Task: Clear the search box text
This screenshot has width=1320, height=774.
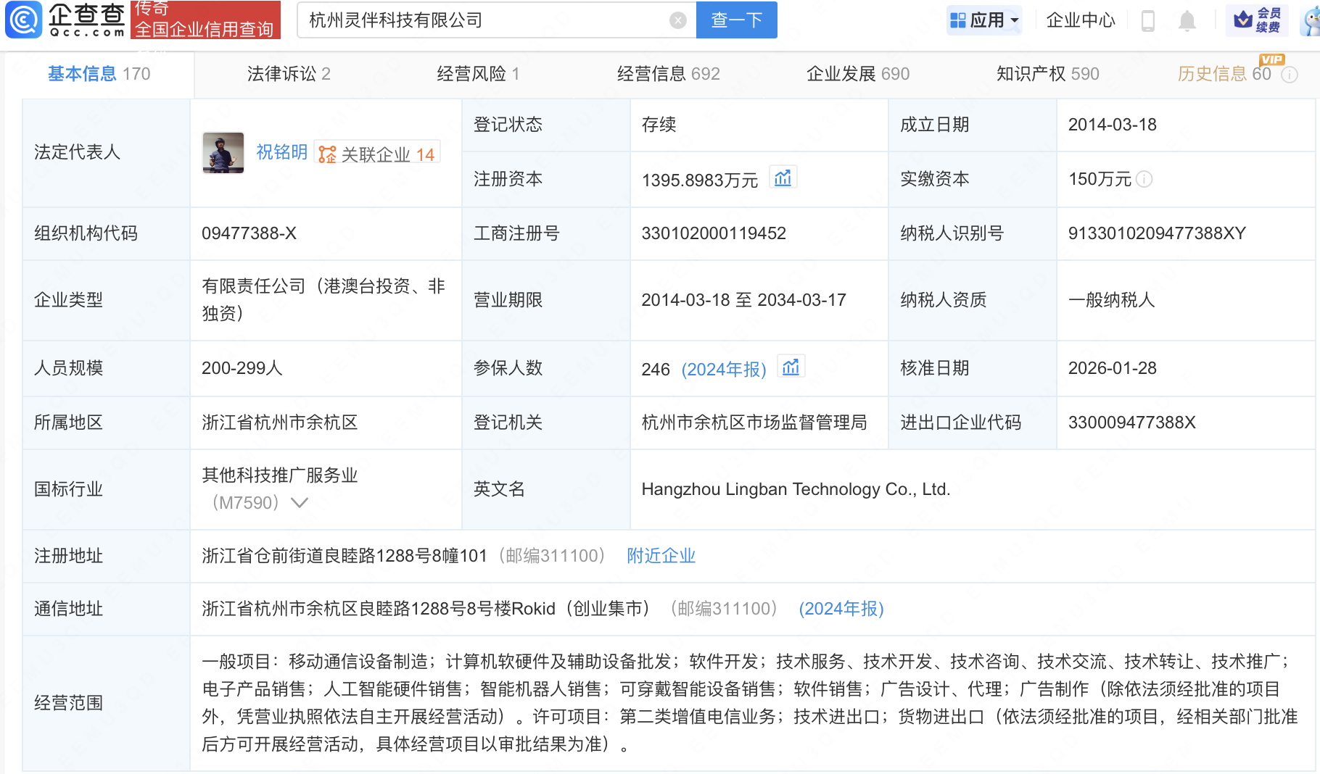Action: 677,20
